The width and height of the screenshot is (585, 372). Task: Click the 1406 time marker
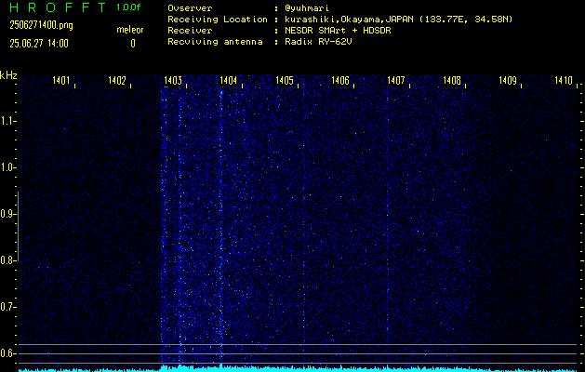(x=340, y=80)
